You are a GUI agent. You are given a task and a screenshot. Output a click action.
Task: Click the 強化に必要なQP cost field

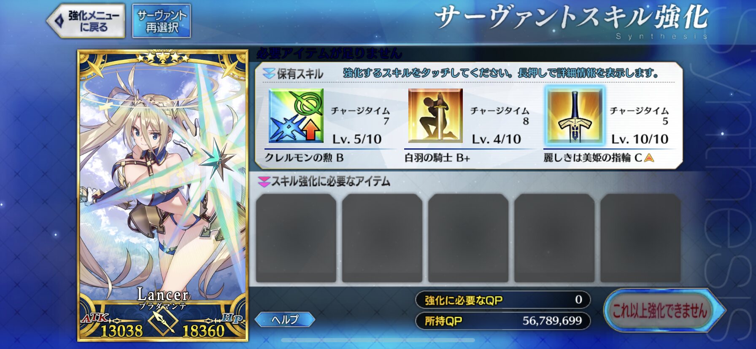[x=503, y=300]
